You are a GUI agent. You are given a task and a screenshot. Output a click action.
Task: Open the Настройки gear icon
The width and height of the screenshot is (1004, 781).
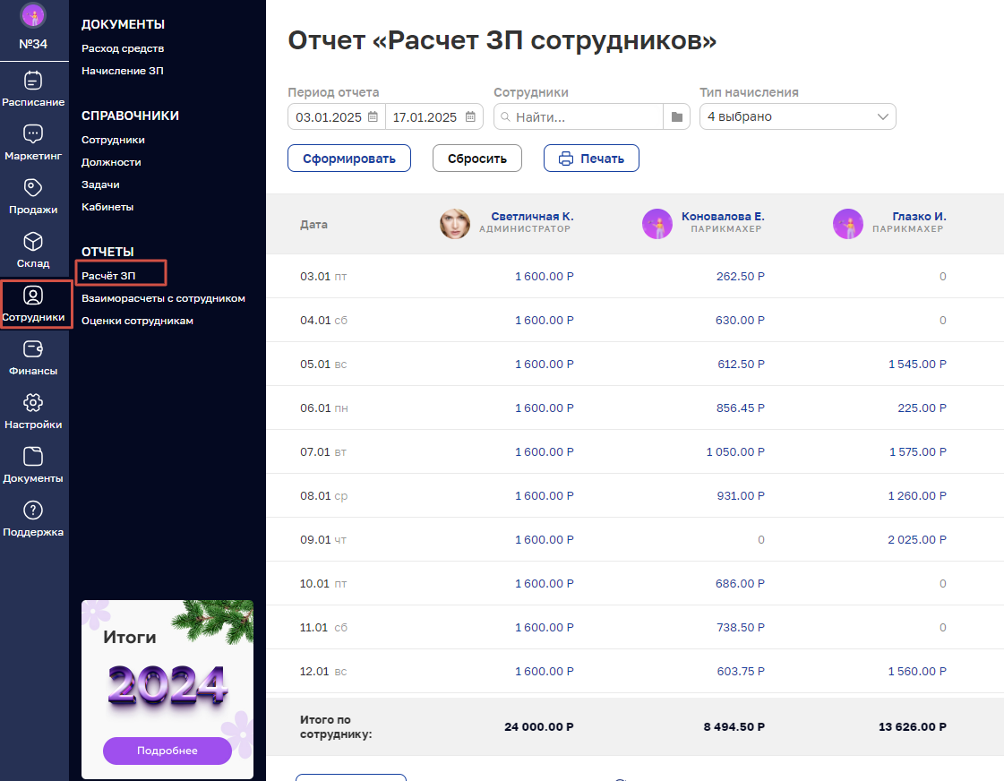[x=33, y=403]
